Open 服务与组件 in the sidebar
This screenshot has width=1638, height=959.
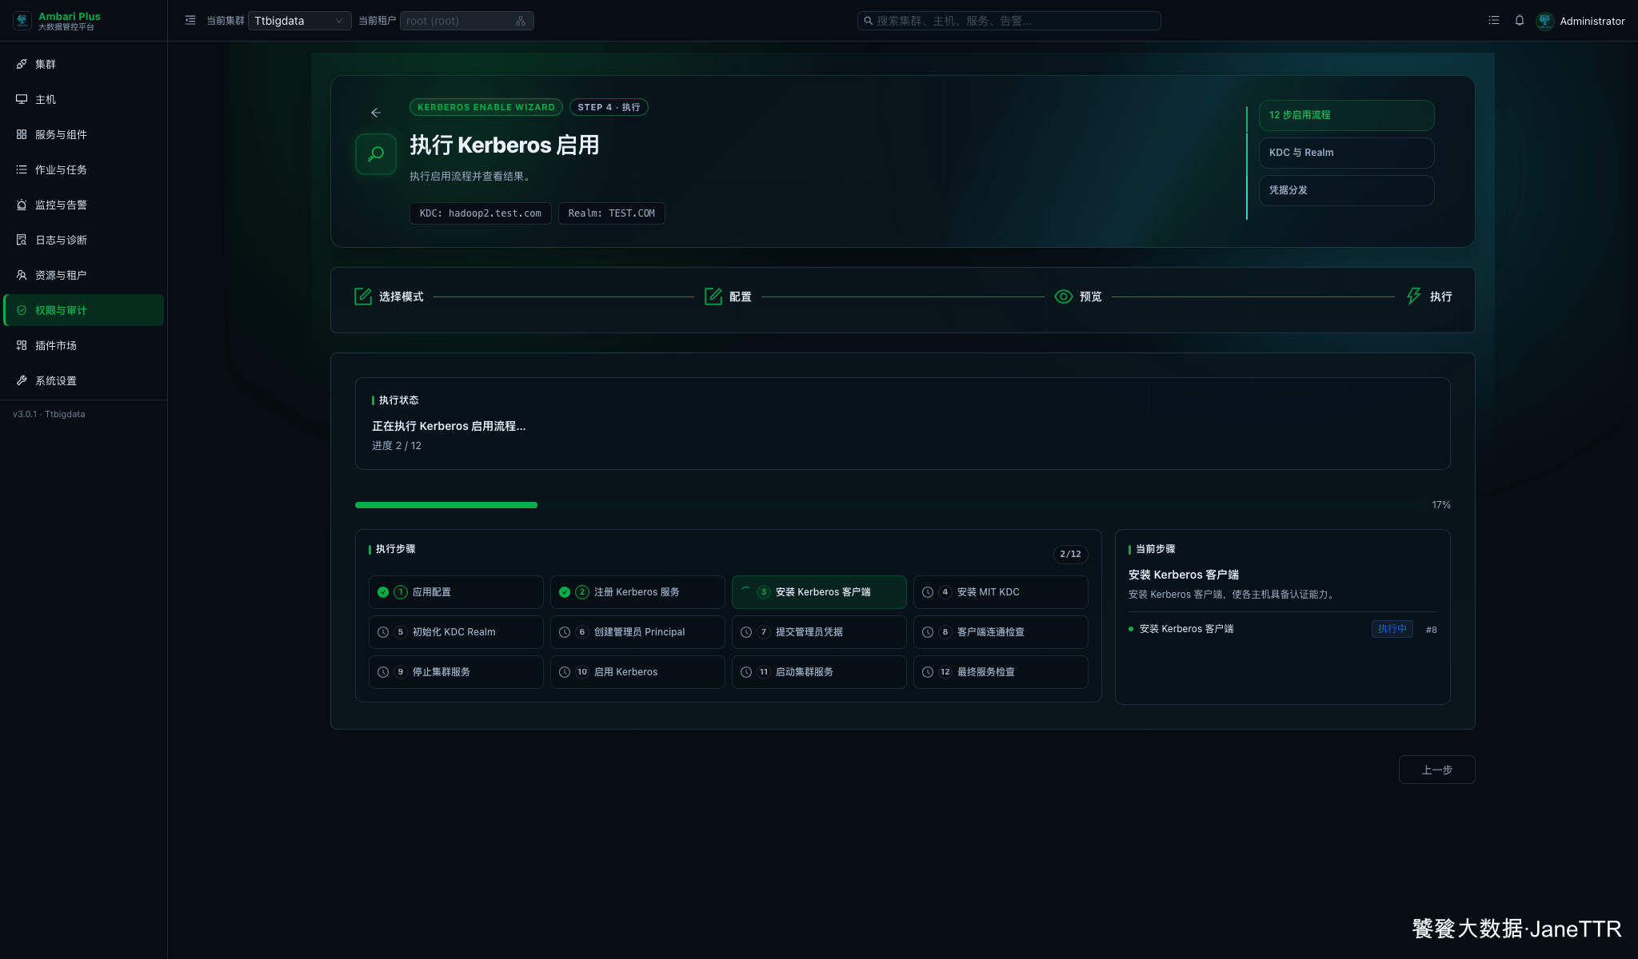click(x=83, y=134)
